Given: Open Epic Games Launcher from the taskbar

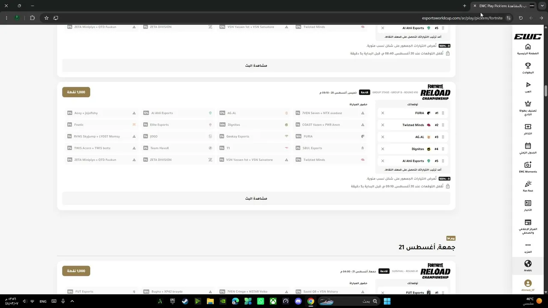Looking at the screenshot, I should 173,301.
